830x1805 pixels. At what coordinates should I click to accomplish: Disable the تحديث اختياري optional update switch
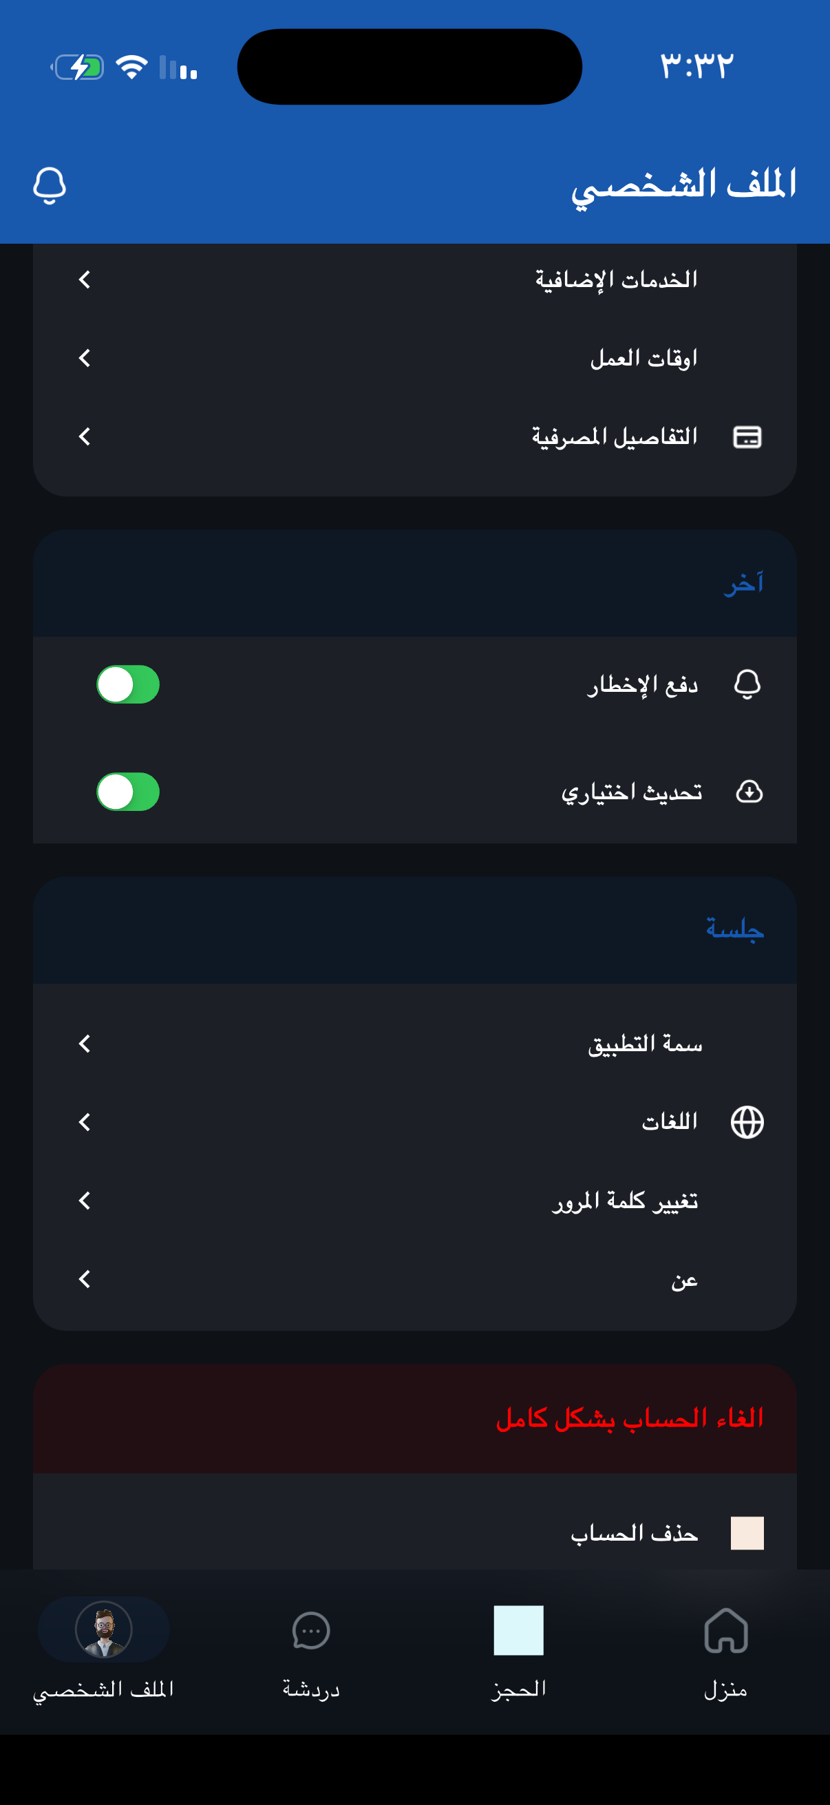click(128, 792)
